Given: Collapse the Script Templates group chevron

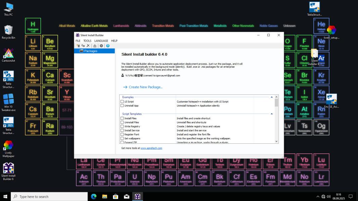Looking at the screenshot, I should (x=272, y=114).
